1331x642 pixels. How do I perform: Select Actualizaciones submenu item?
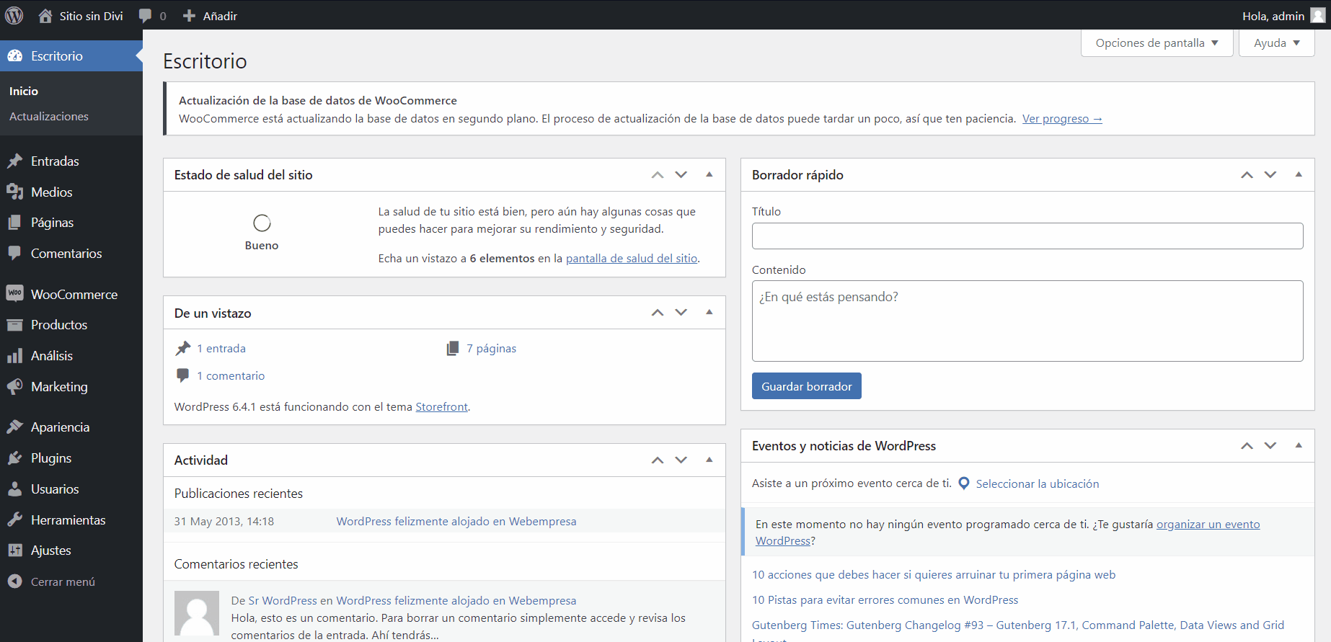click(49, 116)
